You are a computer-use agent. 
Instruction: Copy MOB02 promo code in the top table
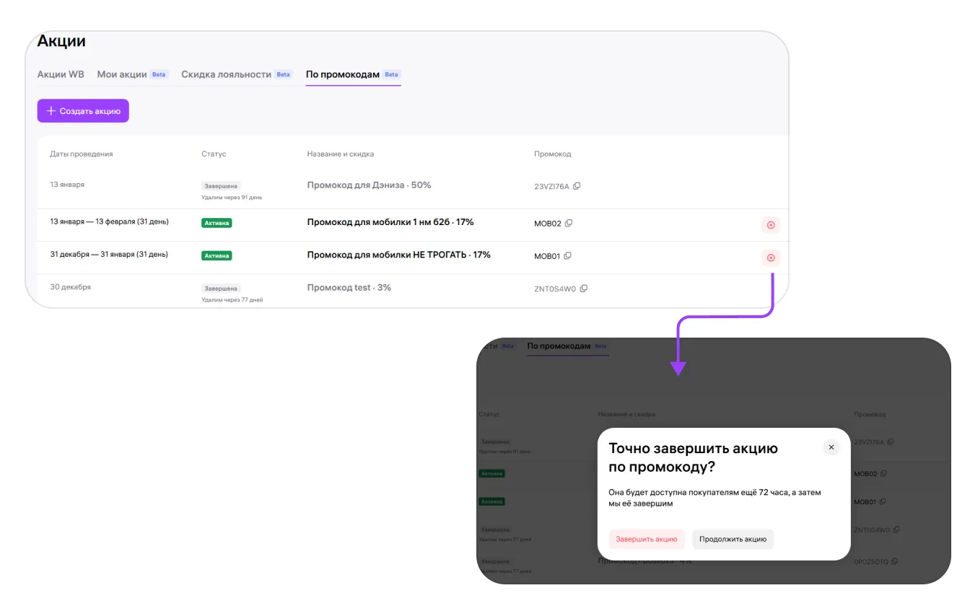(568, 223)
